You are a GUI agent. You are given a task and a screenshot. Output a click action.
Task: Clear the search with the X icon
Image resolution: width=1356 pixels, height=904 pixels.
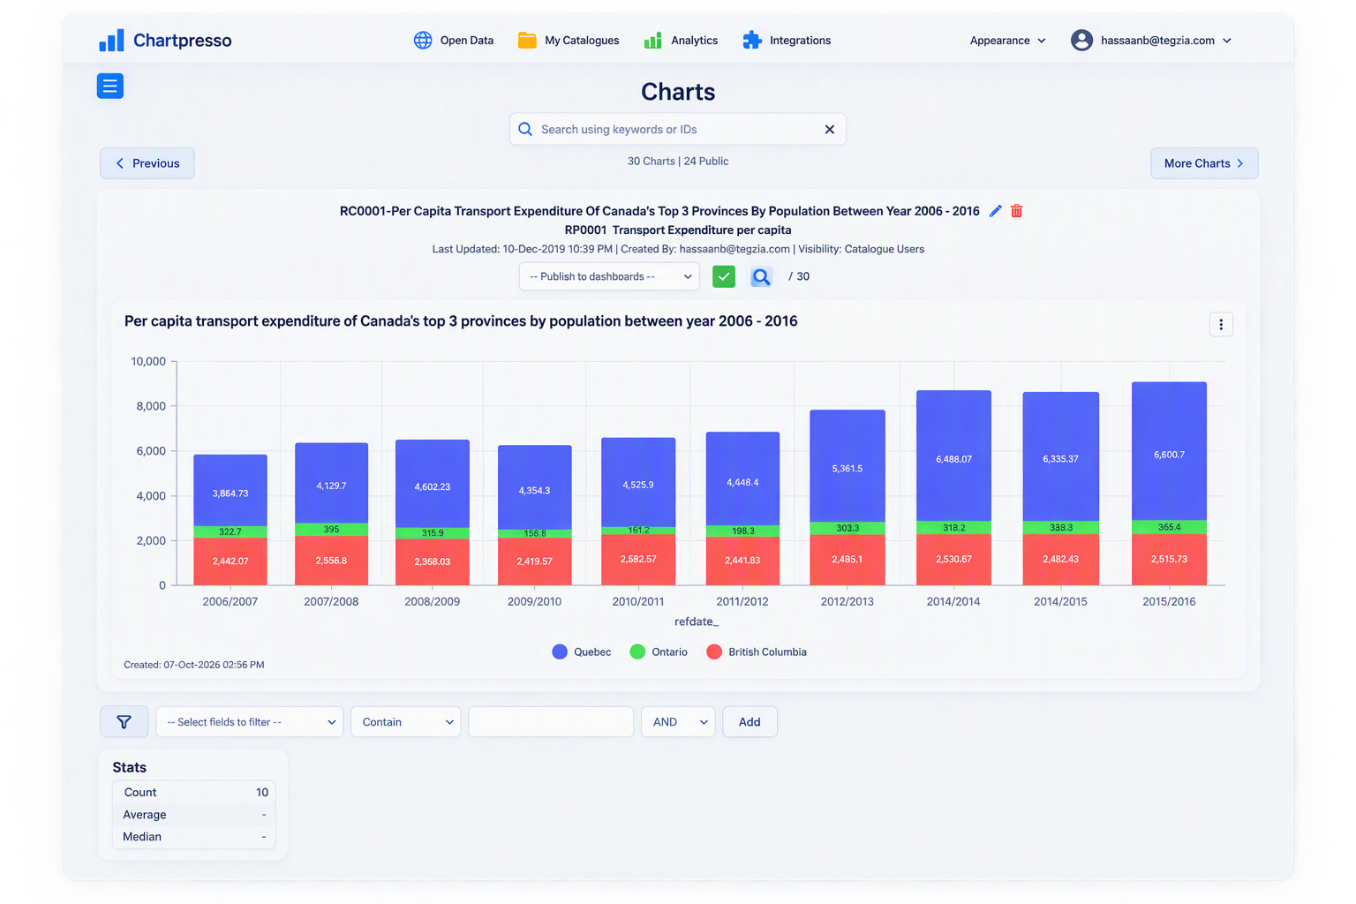830,130
